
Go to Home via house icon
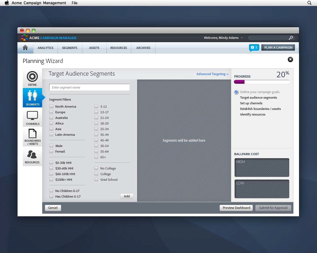click(25, 48)
